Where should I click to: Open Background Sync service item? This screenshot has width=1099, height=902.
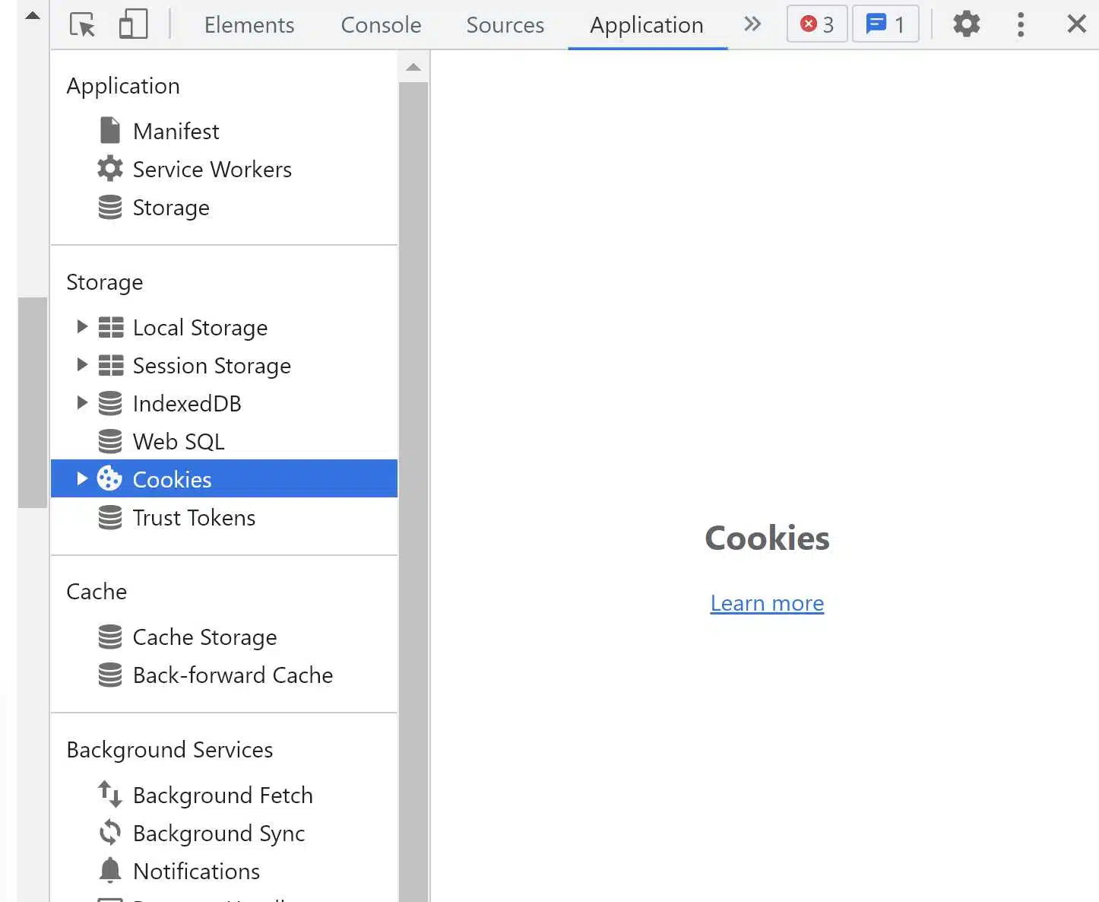218,833
